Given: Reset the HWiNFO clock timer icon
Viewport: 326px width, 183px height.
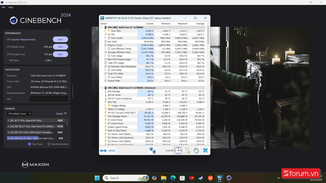Looking at the screenshot, I should (178, 150).
